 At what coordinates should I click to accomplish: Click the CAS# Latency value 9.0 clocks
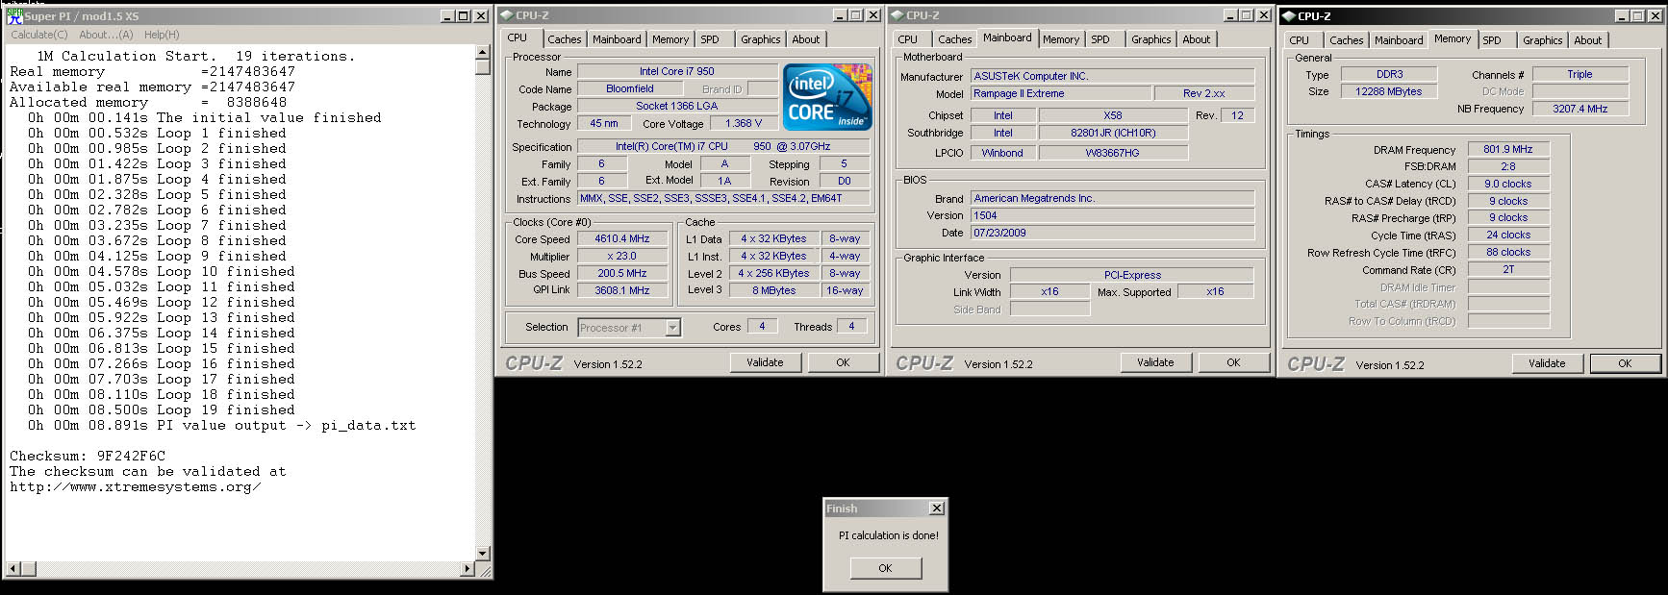(x=1507, y=184)
